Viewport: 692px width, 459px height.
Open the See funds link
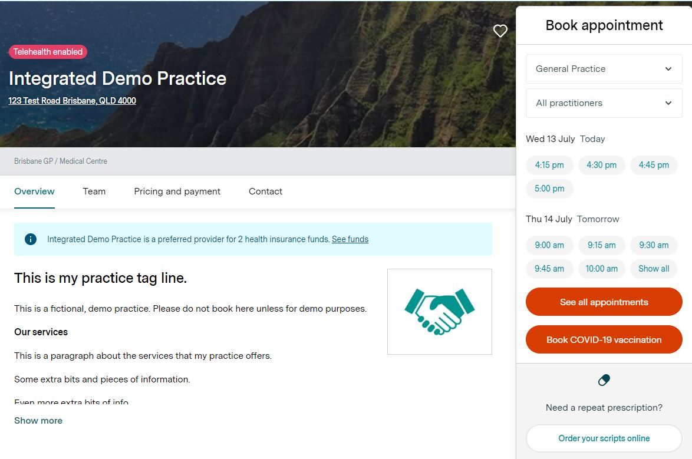[350, 239]
